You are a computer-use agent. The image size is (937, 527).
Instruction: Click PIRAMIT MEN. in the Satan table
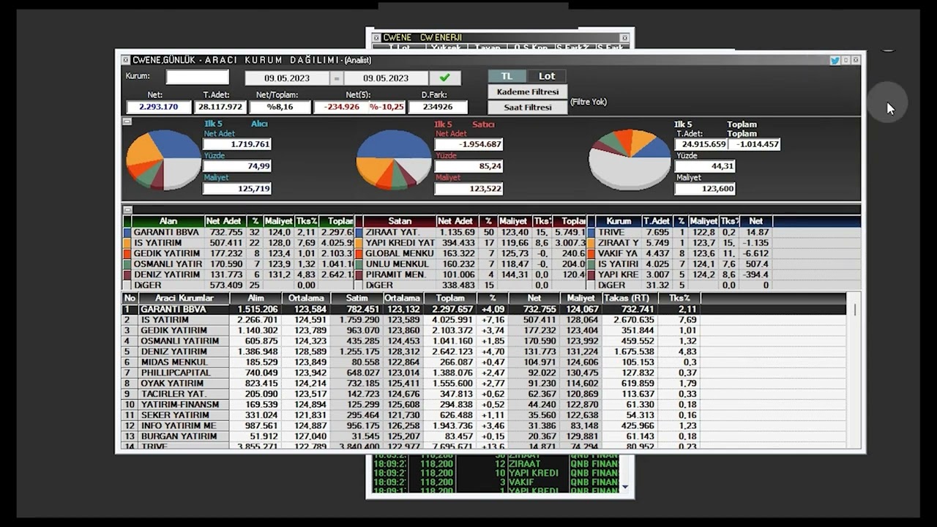(x=400, y=274)
